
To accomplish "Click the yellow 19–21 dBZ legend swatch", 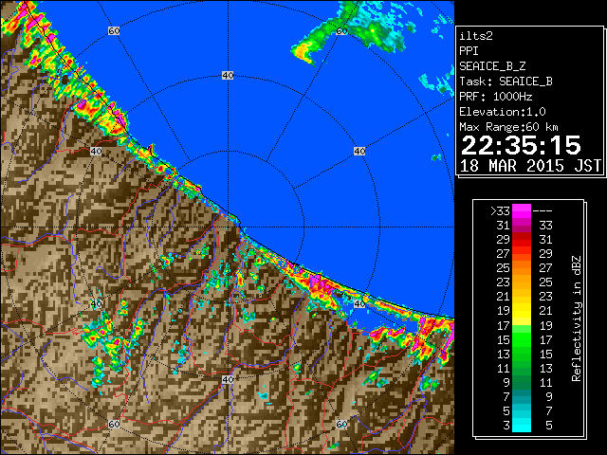I will pyautogui.click(x=522, y=311).
